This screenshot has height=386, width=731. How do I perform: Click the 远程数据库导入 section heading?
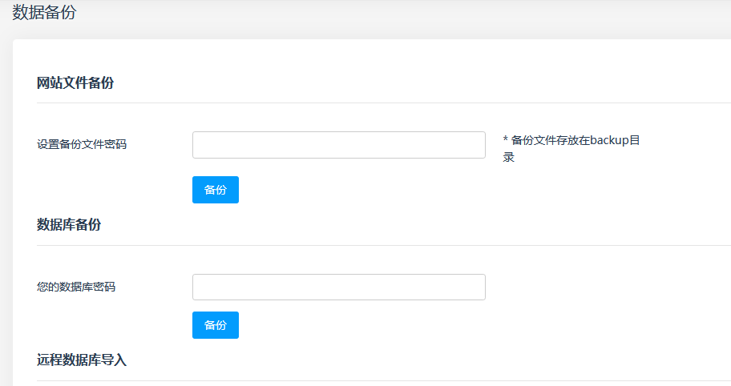coord(82,360)
